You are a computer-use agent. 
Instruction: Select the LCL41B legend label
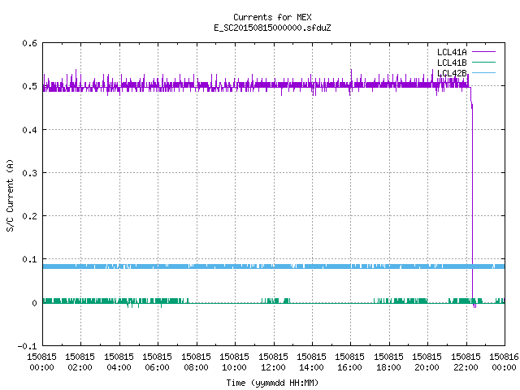pyautogui.click(x=452, y=63)
